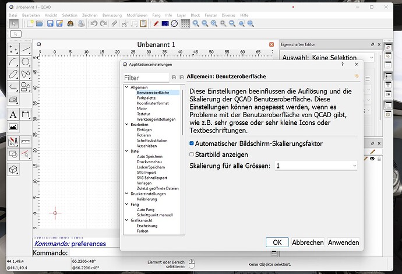Open the Layer menu
Viewport: 402px width, 274px height.
pyautogui.click(x=181, y=15)
